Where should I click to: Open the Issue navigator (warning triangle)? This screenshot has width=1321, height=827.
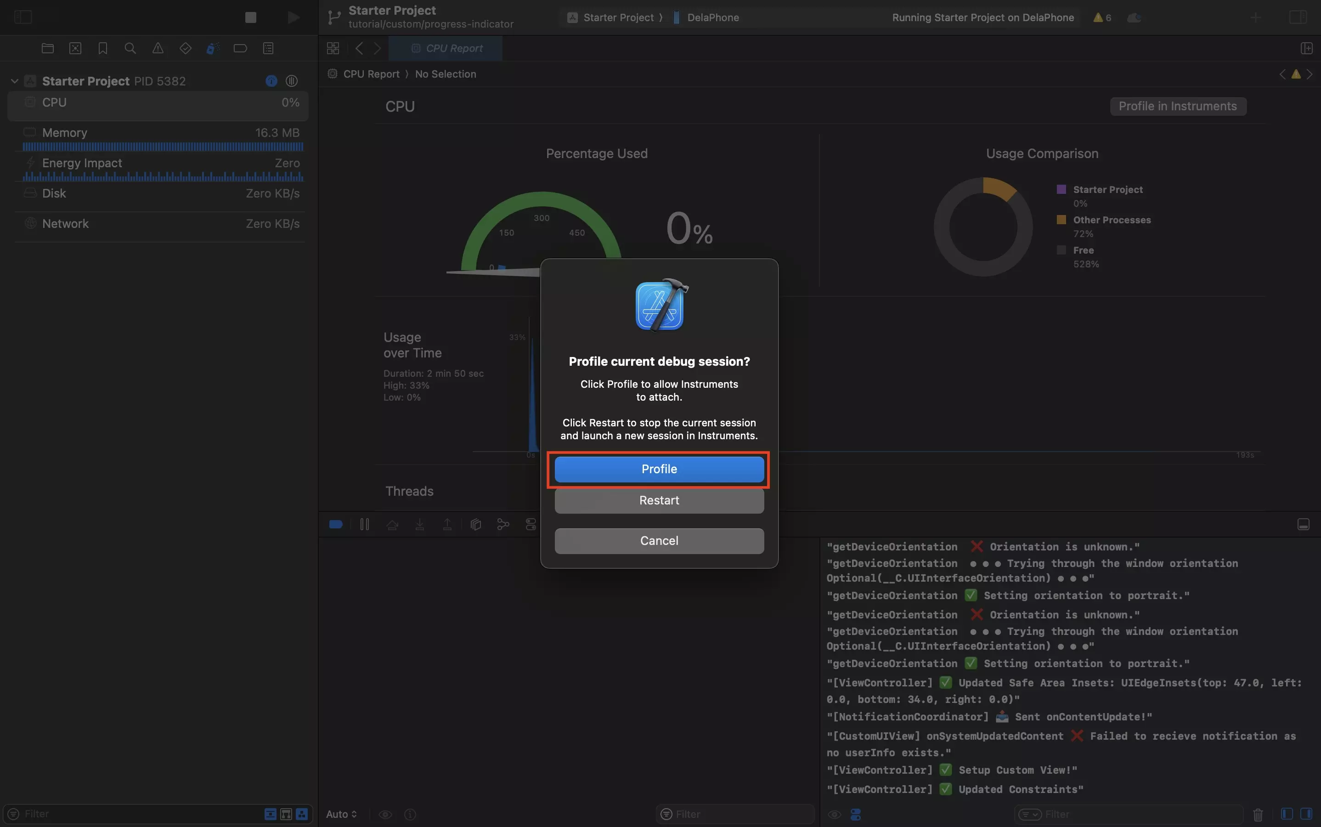[158, 48]
